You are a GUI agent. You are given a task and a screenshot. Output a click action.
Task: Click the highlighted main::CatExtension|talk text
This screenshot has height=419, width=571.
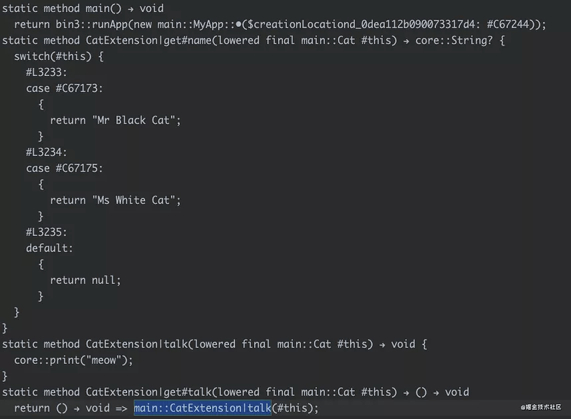click(x=202, y=408)
